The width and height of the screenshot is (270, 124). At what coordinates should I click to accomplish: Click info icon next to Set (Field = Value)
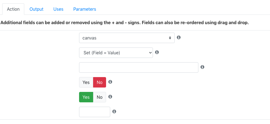pyautogui.click(x=157, y=52)
